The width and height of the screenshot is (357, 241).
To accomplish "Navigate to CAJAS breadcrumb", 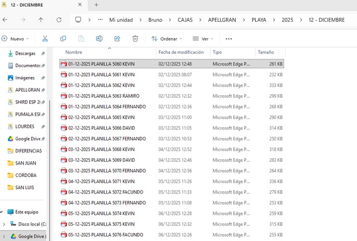I will (185, 20).
